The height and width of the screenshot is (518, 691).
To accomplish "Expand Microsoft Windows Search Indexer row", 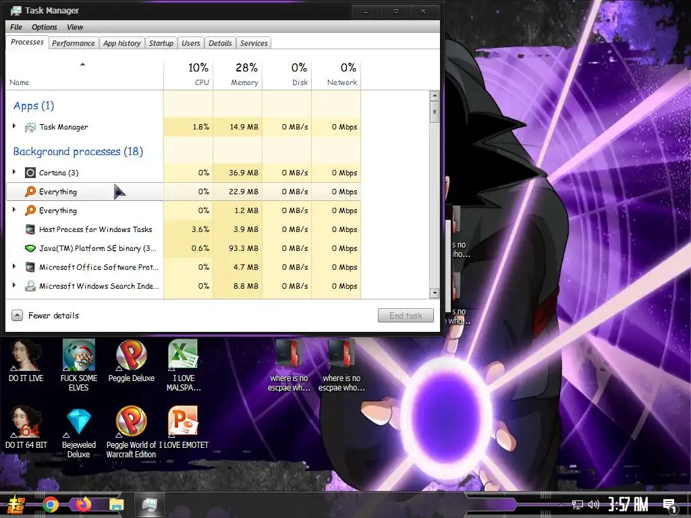I will [14, 285].
